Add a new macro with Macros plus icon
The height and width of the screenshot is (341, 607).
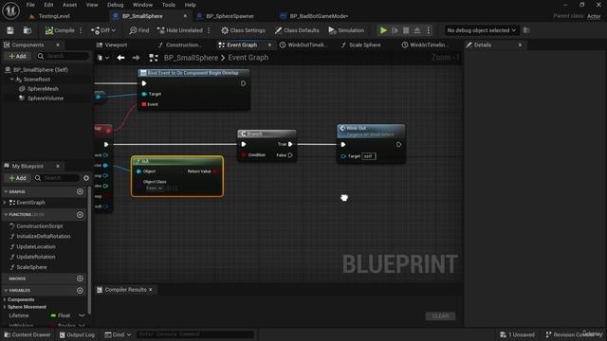(x=80, y=278)
